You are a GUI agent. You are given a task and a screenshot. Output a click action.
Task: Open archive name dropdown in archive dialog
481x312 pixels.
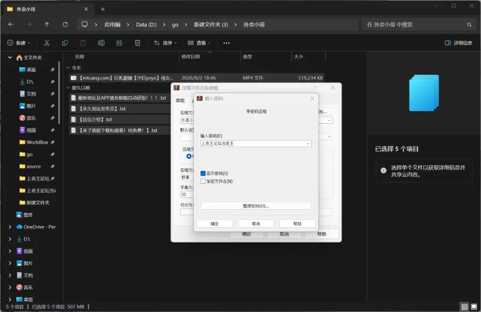[329, 120]
